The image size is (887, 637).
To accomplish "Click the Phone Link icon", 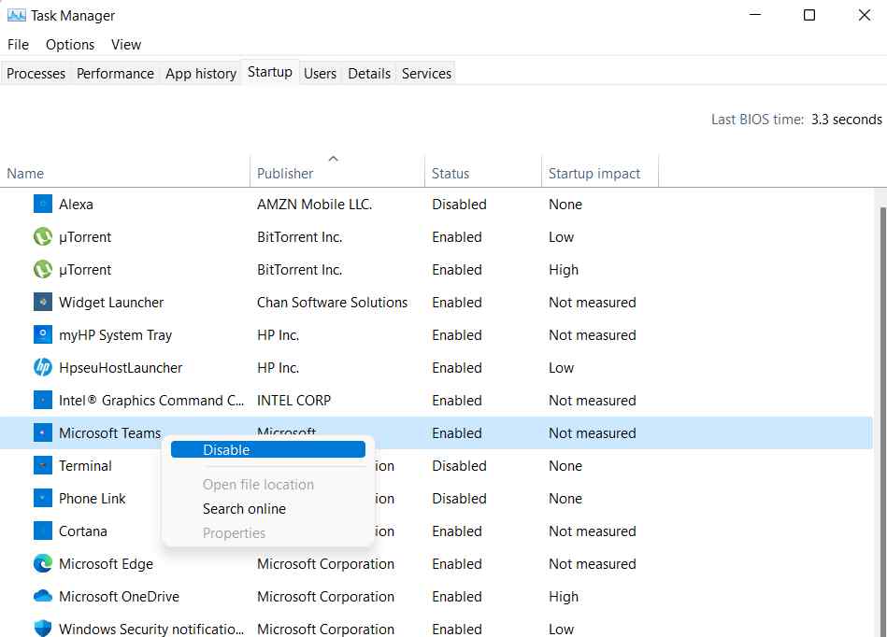I will (42, 499).
